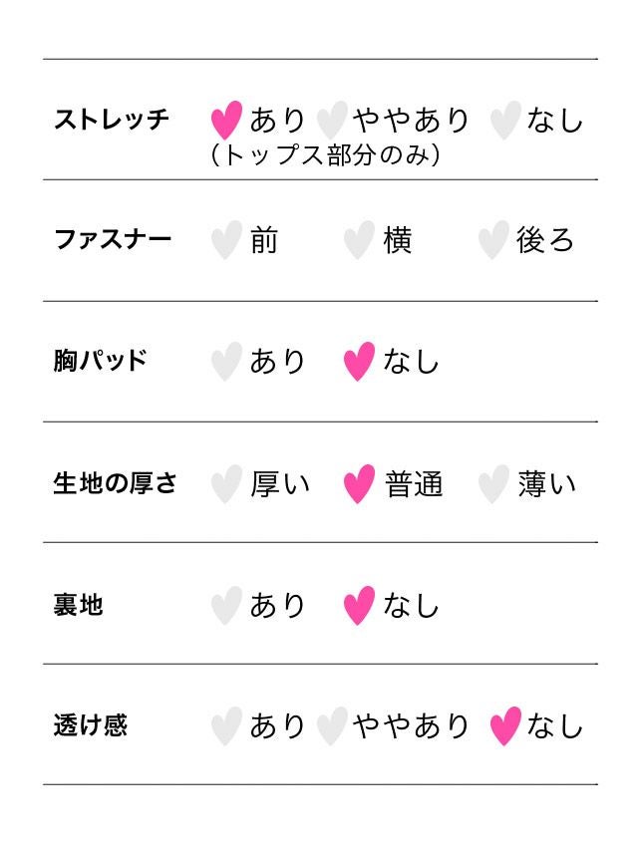This screenshot has height=851, width=638.
Task: Click the pink heart for 透け感 なし
Action: [505, 726]
